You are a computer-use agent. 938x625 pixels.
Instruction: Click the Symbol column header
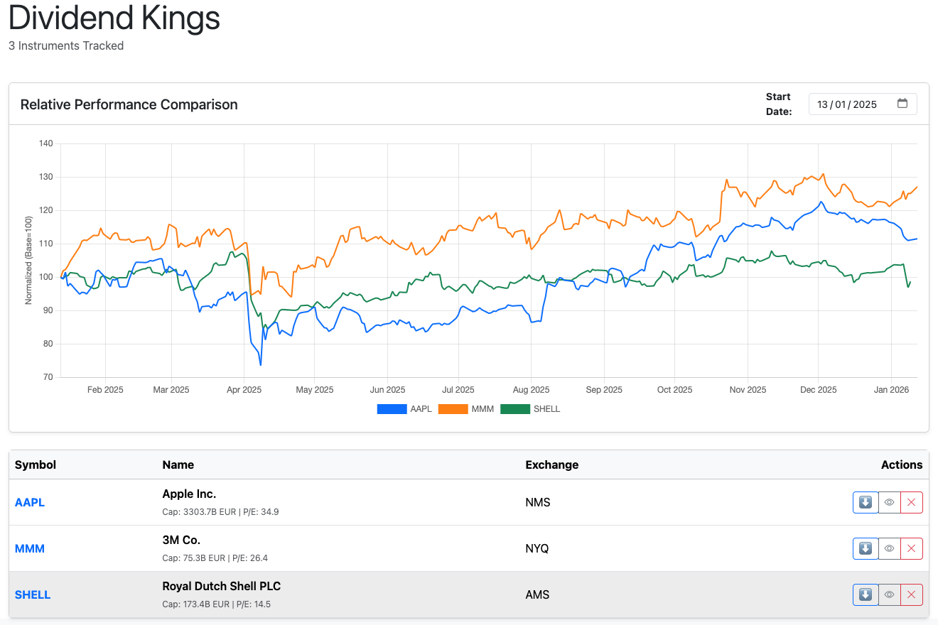[35, 464]
